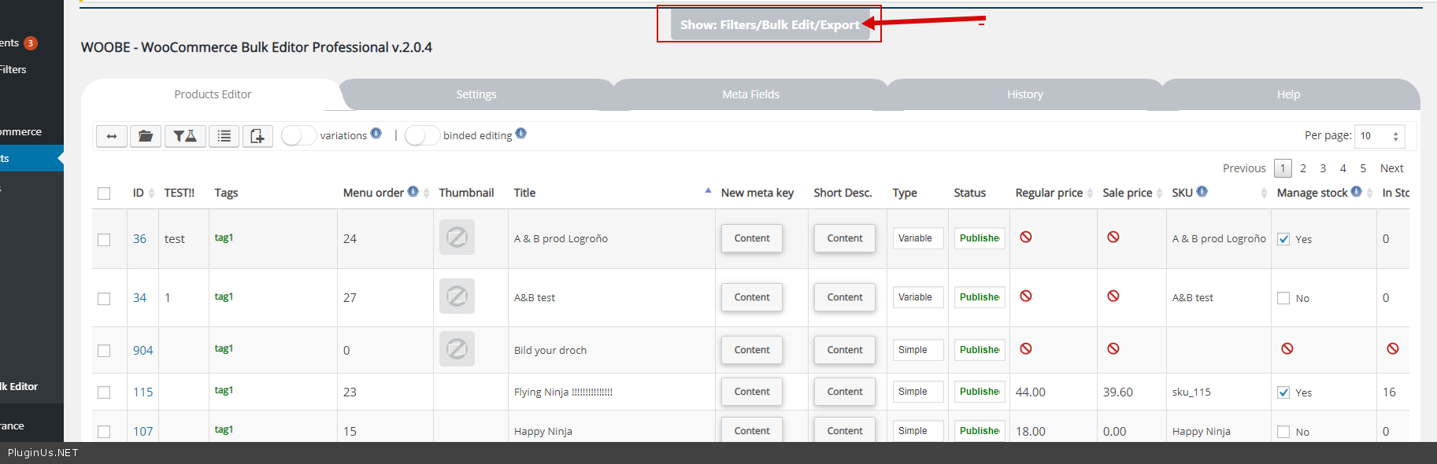Click blocked sale price icon for A&B test
Screen dimensions: 1437x464
point(1113,296)
